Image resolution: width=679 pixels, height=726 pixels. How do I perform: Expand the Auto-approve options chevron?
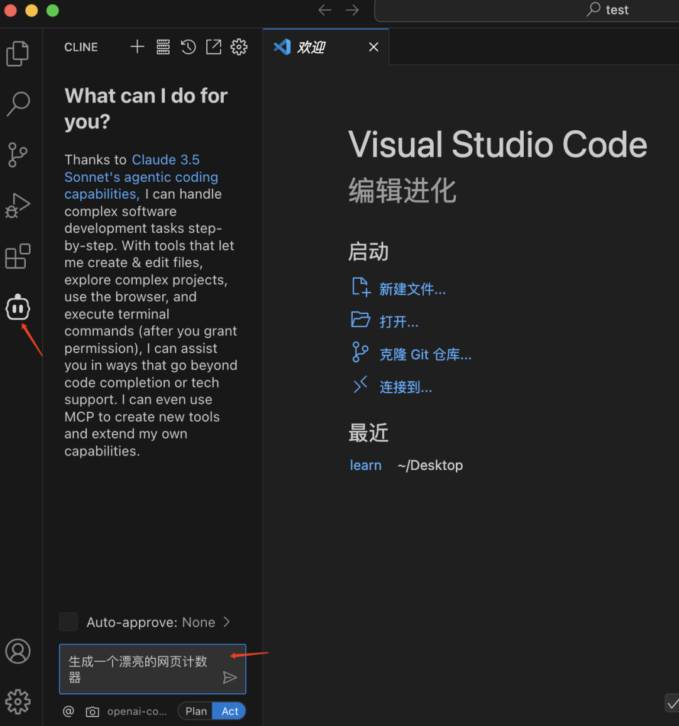[x=227, y=622]
